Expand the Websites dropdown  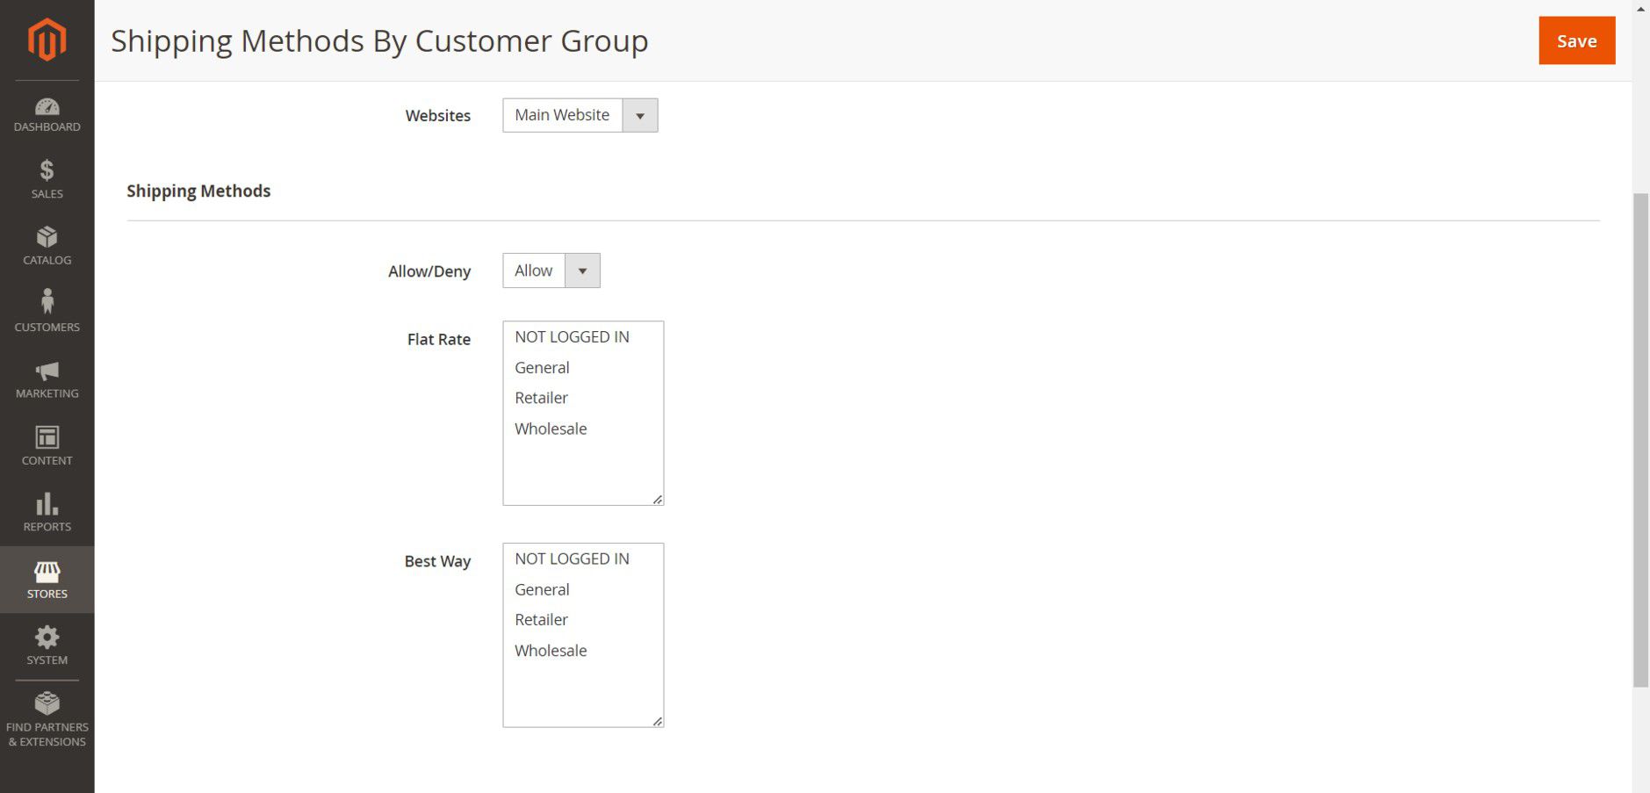580,115
